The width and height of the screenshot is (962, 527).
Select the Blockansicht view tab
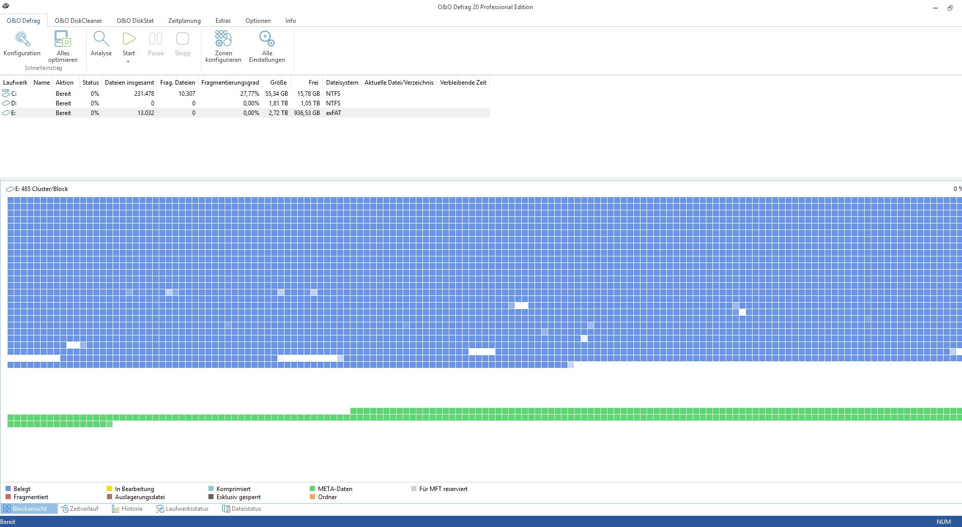point(29,509)
